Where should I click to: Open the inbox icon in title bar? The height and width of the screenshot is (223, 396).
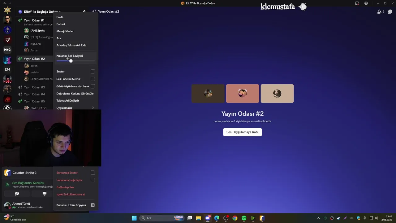pos(357,3)
